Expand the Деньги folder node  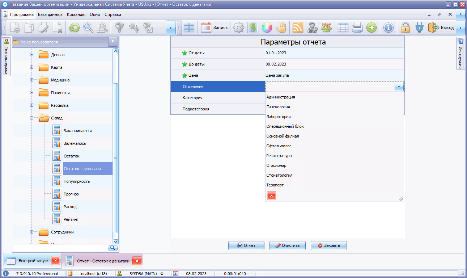click(32, 55)
